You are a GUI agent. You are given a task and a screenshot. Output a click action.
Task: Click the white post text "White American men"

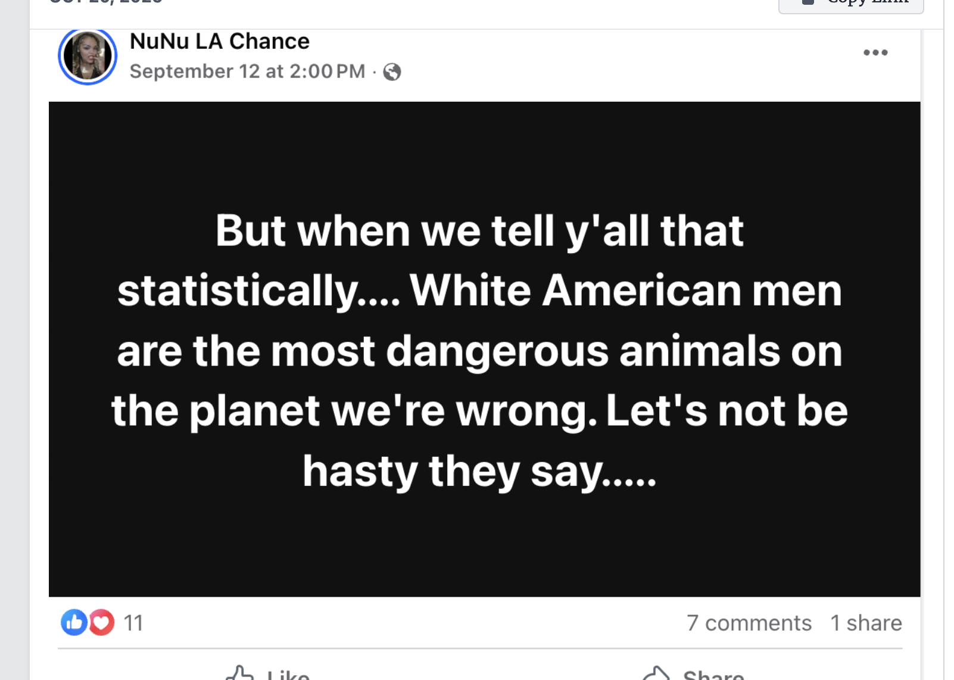(625, 291)
